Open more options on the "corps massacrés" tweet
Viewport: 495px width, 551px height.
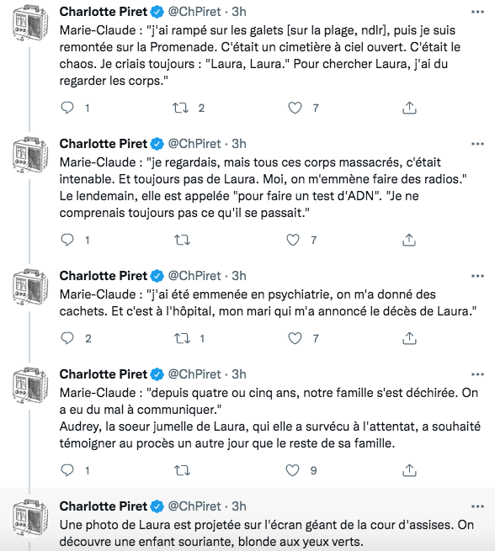coord(477,144)
